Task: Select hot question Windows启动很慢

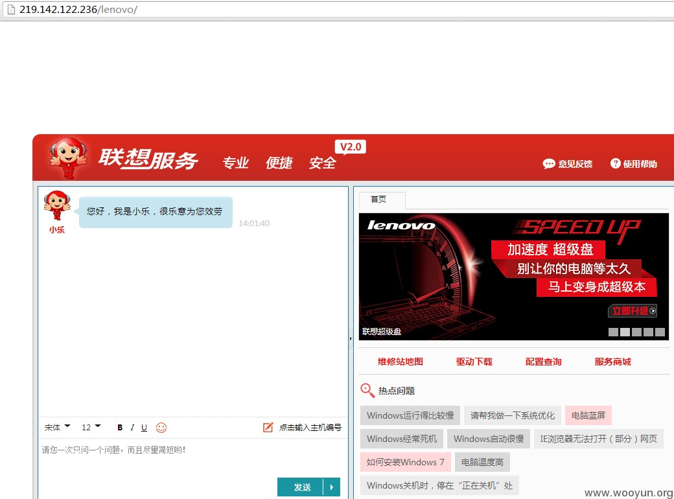Action: pyautogui.click(x=489, y=438)
